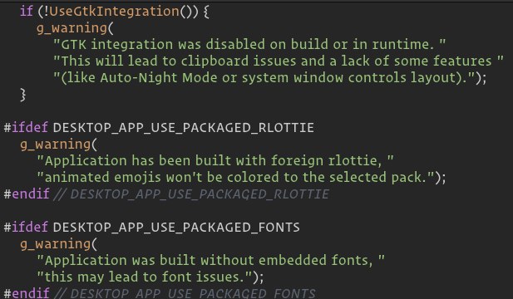This screenshot has width=513, height=299.
Task: Click the comment // DESKTOP_APP_USE_PACKAGED_RLOTTIE
Action: tap(190, 194)
